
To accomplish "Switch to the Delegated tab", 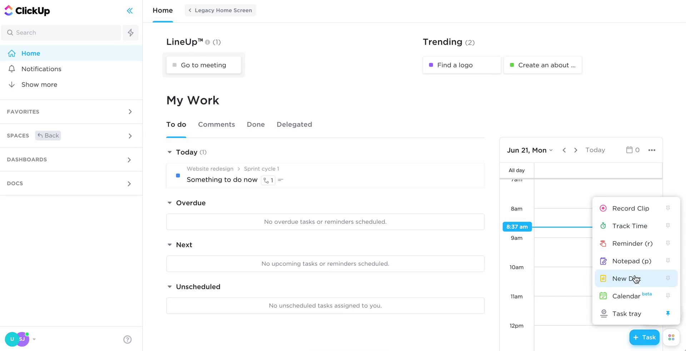I will (294, 124).
